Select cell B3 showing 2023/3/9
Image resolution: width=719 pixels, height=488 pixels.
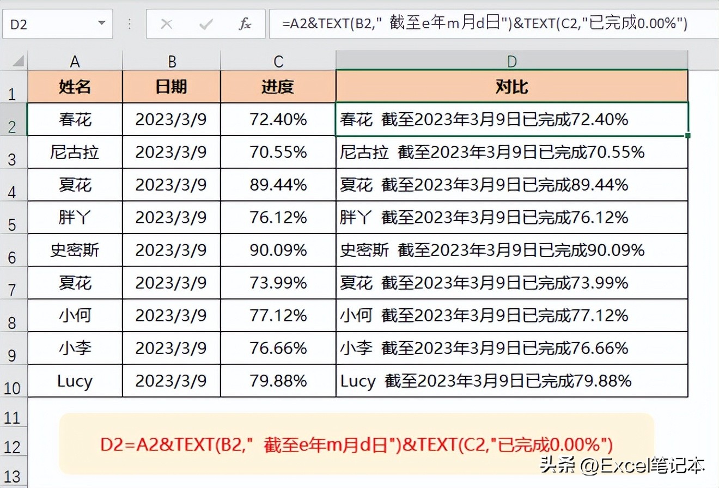[x=172, y=152]
